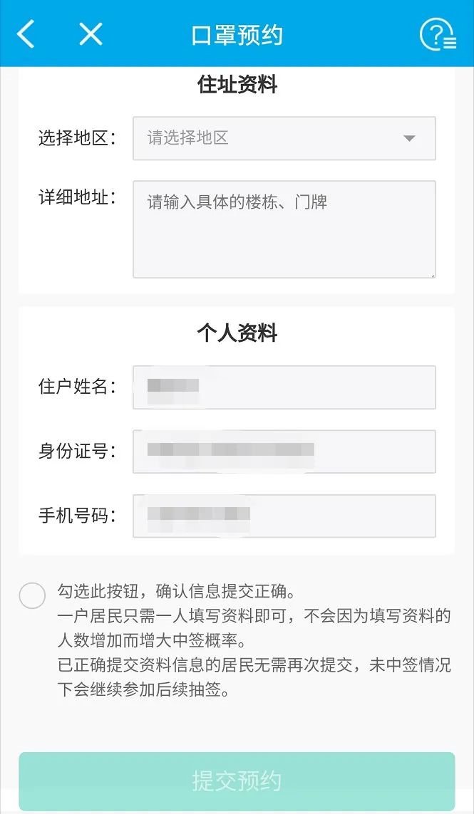Check the confirmation circle for correct information

click(32, 595)
